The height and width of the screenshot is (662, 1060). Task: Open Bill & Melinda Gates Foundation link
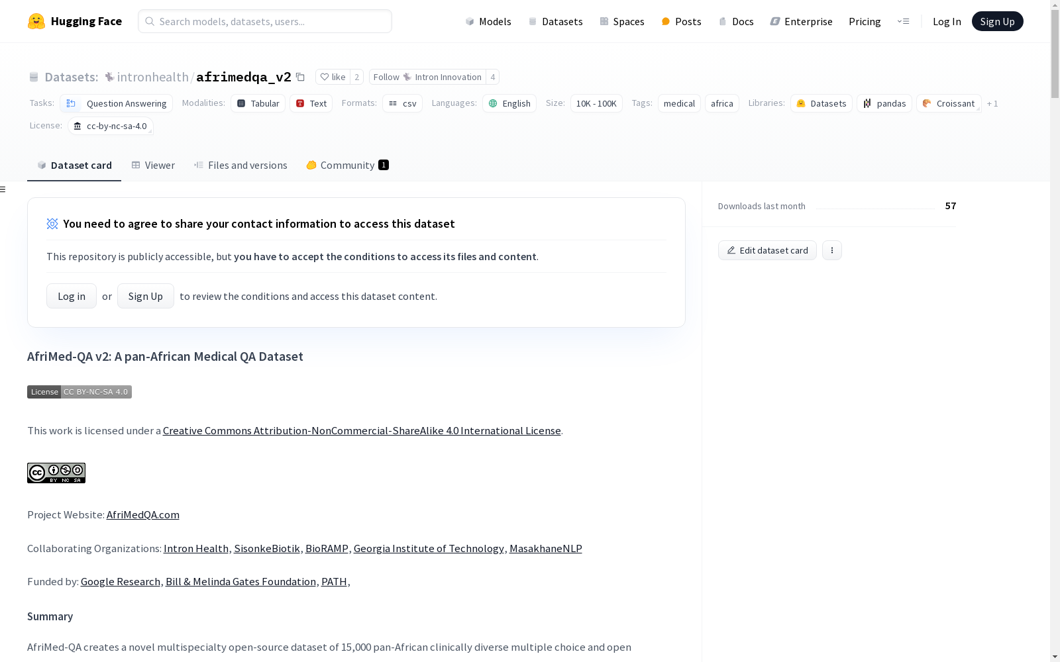240,581
